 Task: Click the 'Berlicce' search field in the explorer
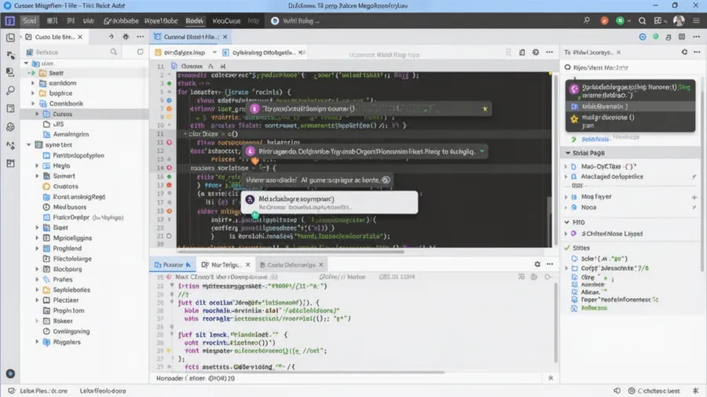(72, 53)
